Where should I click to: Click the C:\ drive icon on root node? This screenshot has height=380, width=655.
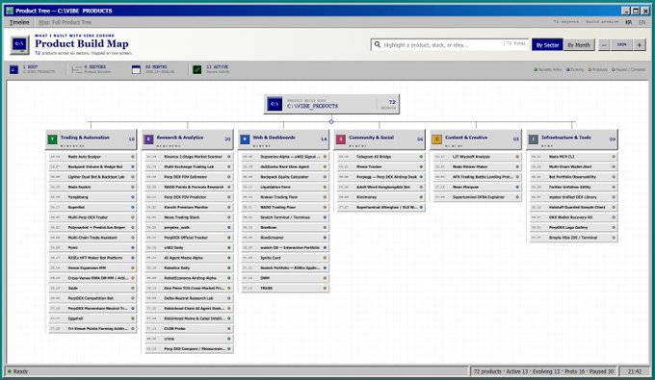point(275,104)
